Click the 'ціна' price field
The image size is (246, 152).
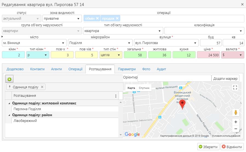pyautogui.click(x=208, y=55)
